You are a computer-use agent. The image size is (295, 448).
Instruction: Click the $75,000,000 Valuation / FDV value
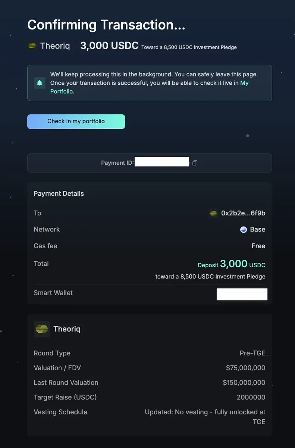coord(246,368)
